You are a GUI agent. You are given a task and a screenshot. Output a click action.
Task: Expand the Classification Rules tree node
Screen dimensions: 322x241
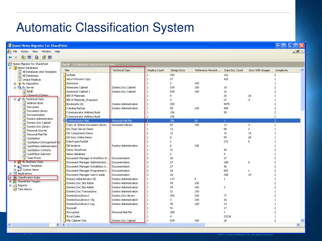coord(10,178)
